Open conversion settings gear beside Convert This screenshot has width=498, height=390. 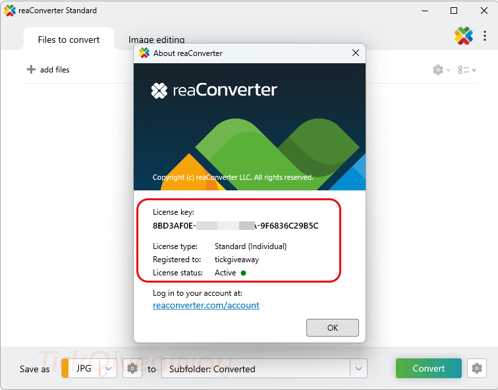[x=477, y=368]
